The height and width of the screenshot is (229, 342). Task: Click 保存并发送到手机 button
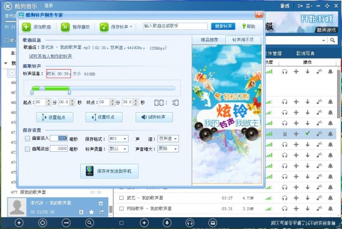pyautogui.click(x=109, y=171)
